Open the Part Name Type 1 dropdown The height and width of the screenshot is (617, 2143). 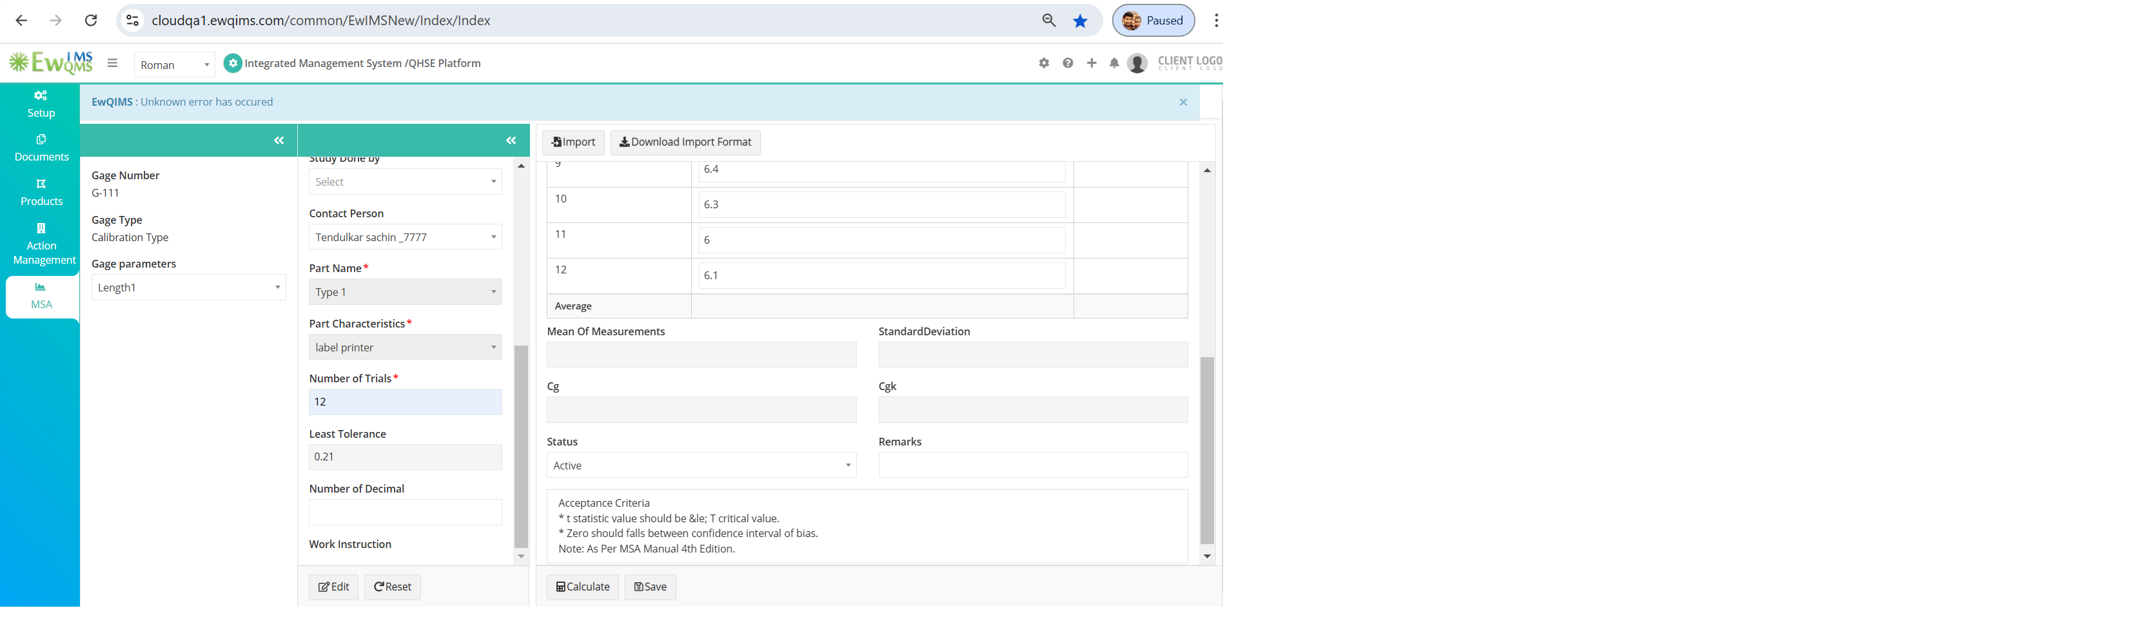[x=405, y=292]
